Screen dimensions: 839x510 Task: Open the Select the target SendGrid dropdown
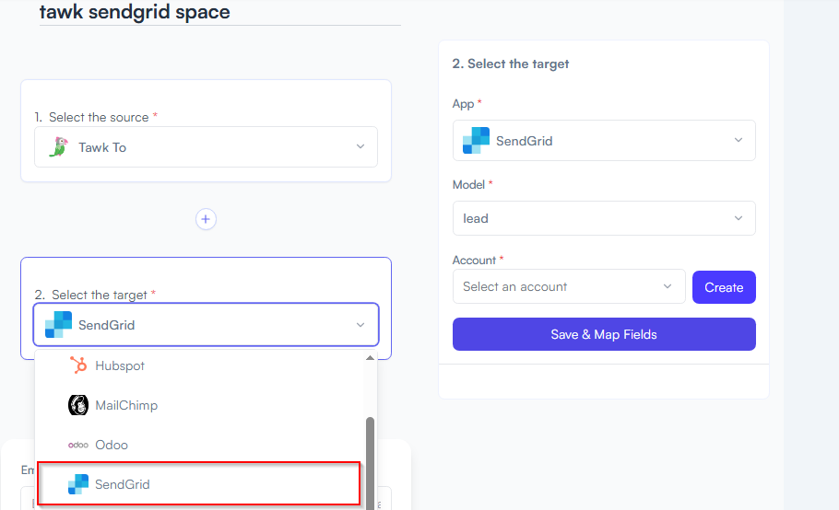point(206,325)
